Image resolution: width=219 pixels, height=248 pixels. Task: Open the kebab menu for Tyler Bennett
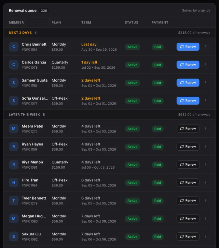coord(206,201)
